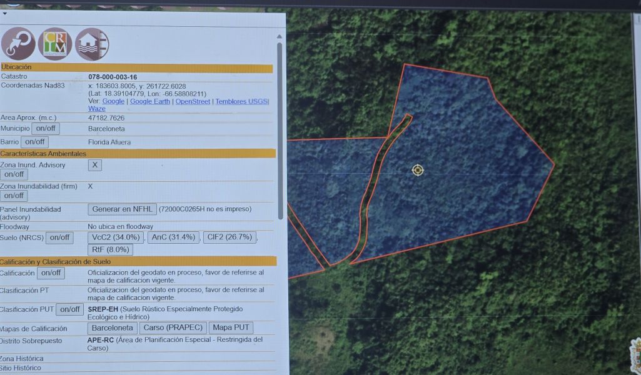
Task: Click the flood house icon
Action: [x=92, y=44]
